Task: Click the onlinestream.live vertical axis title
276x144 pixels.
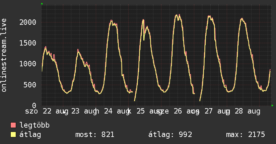Action: [4, 55]
